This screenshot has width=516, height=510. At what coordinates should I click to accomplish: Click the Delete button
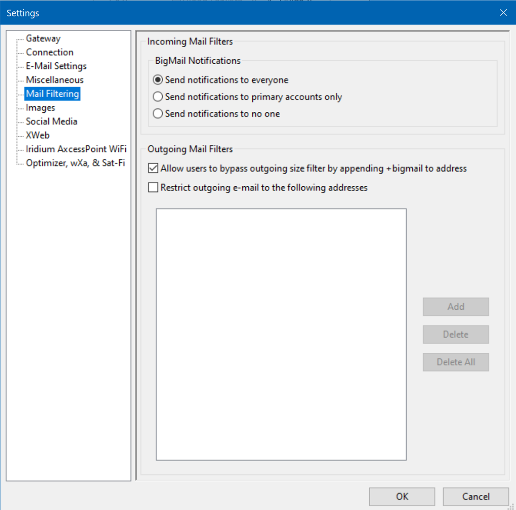456,334
